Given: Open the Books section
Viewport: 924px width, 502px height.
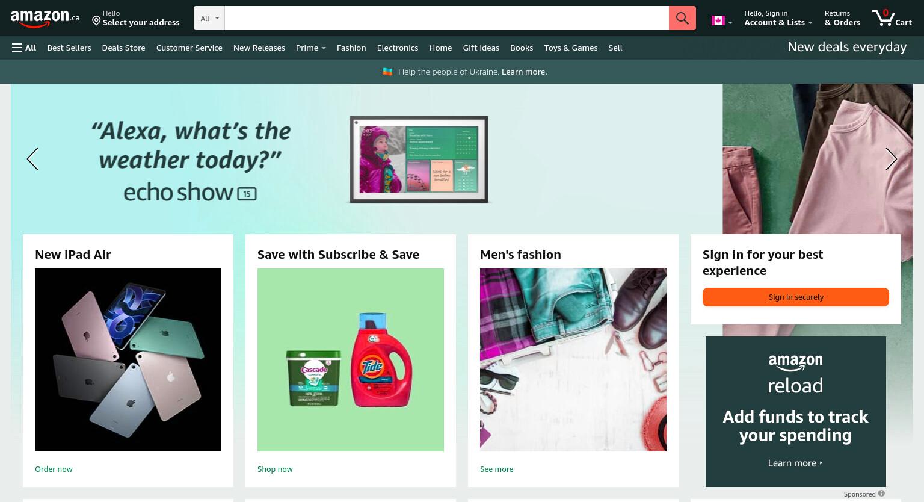Looking at the screenshot, I should click(522, 48).
